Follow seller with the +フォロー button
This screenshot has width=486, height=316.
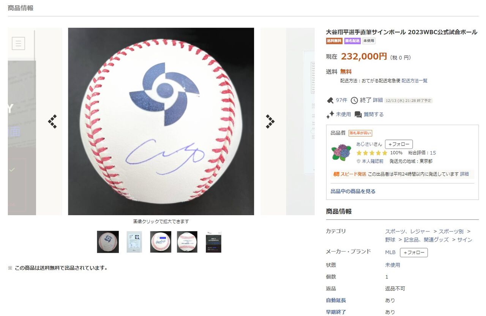pos(399,144)
